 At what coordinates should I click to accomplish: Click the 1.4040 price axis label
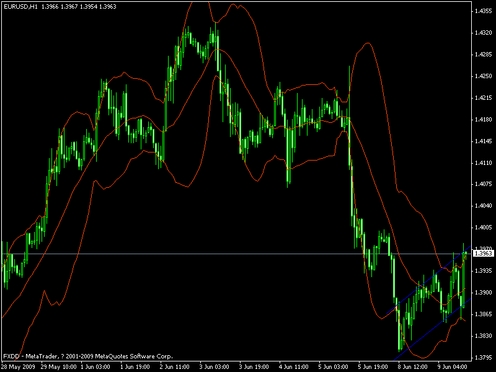(x=484, y=206)
